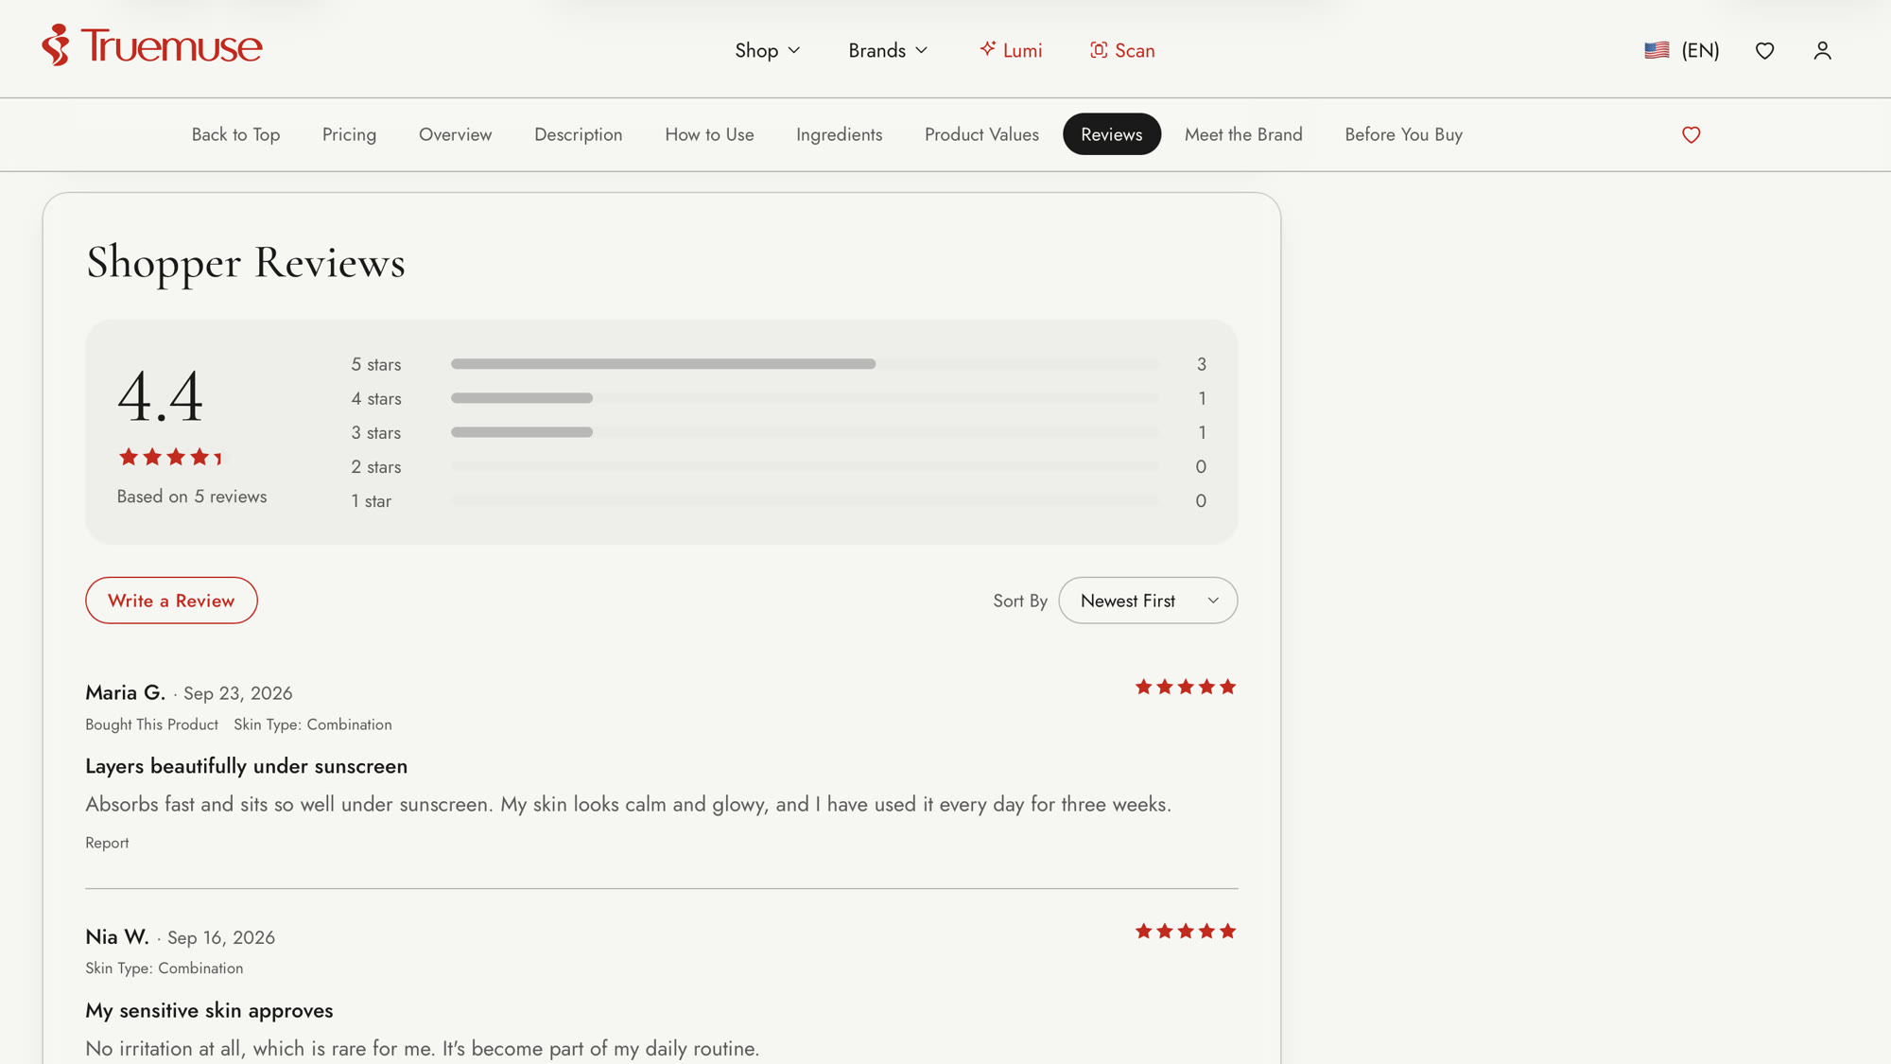Click review title 'Layers beautifully under sunscreen'

coord(246,766)
